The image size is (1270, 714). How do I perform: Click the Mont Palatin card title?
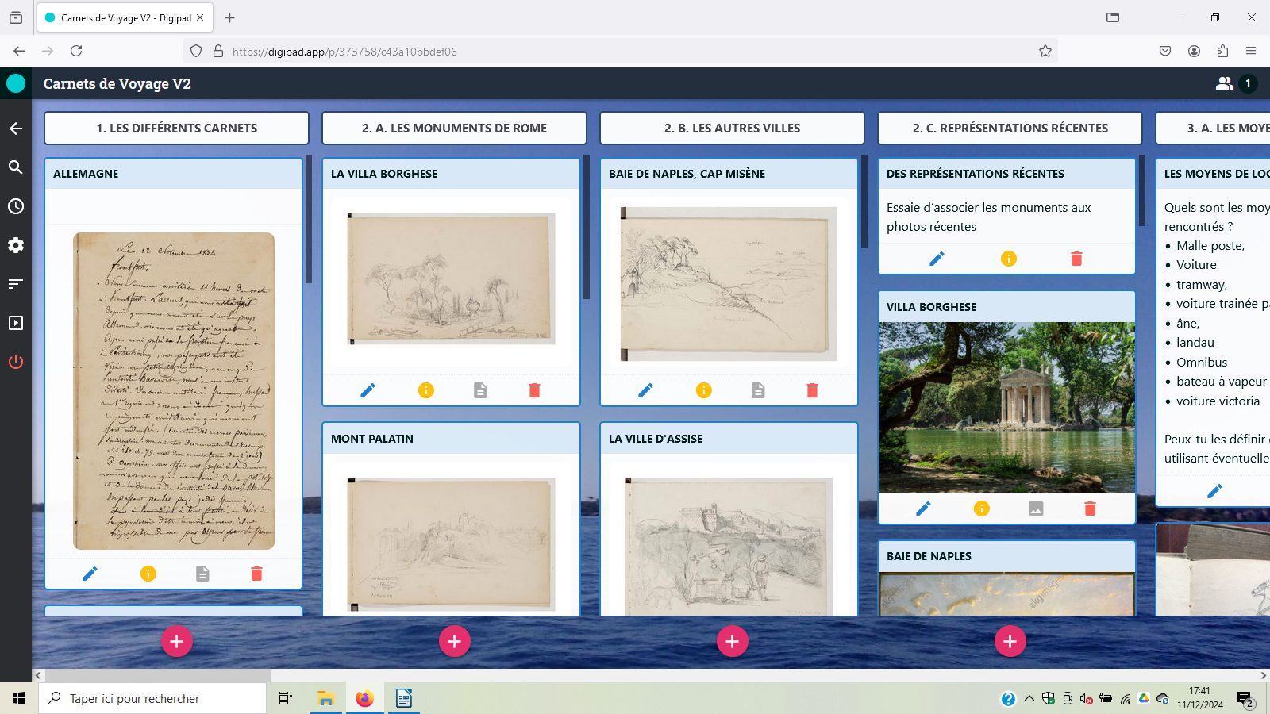(372, 439)
